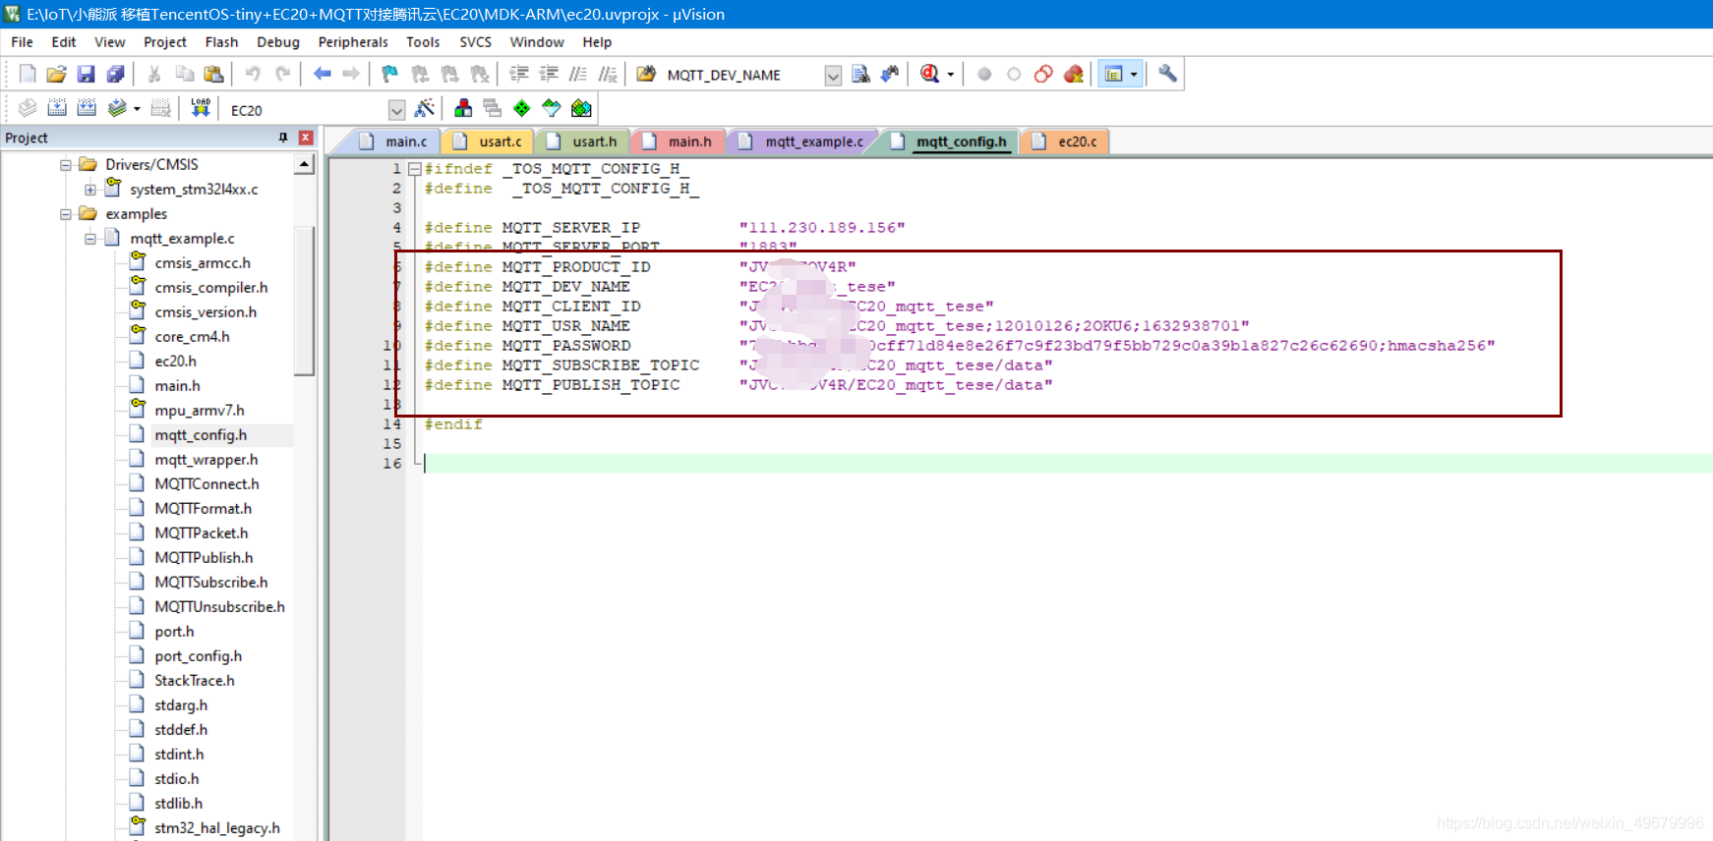The image size is (1713, 841).
Task: Click the Kill all breakpoints icon
Action: tap(1074, 74)
